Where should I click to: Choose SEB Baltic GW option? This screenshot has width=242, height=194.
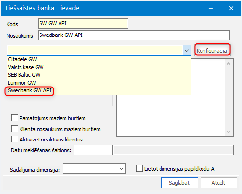click(99, 75)
